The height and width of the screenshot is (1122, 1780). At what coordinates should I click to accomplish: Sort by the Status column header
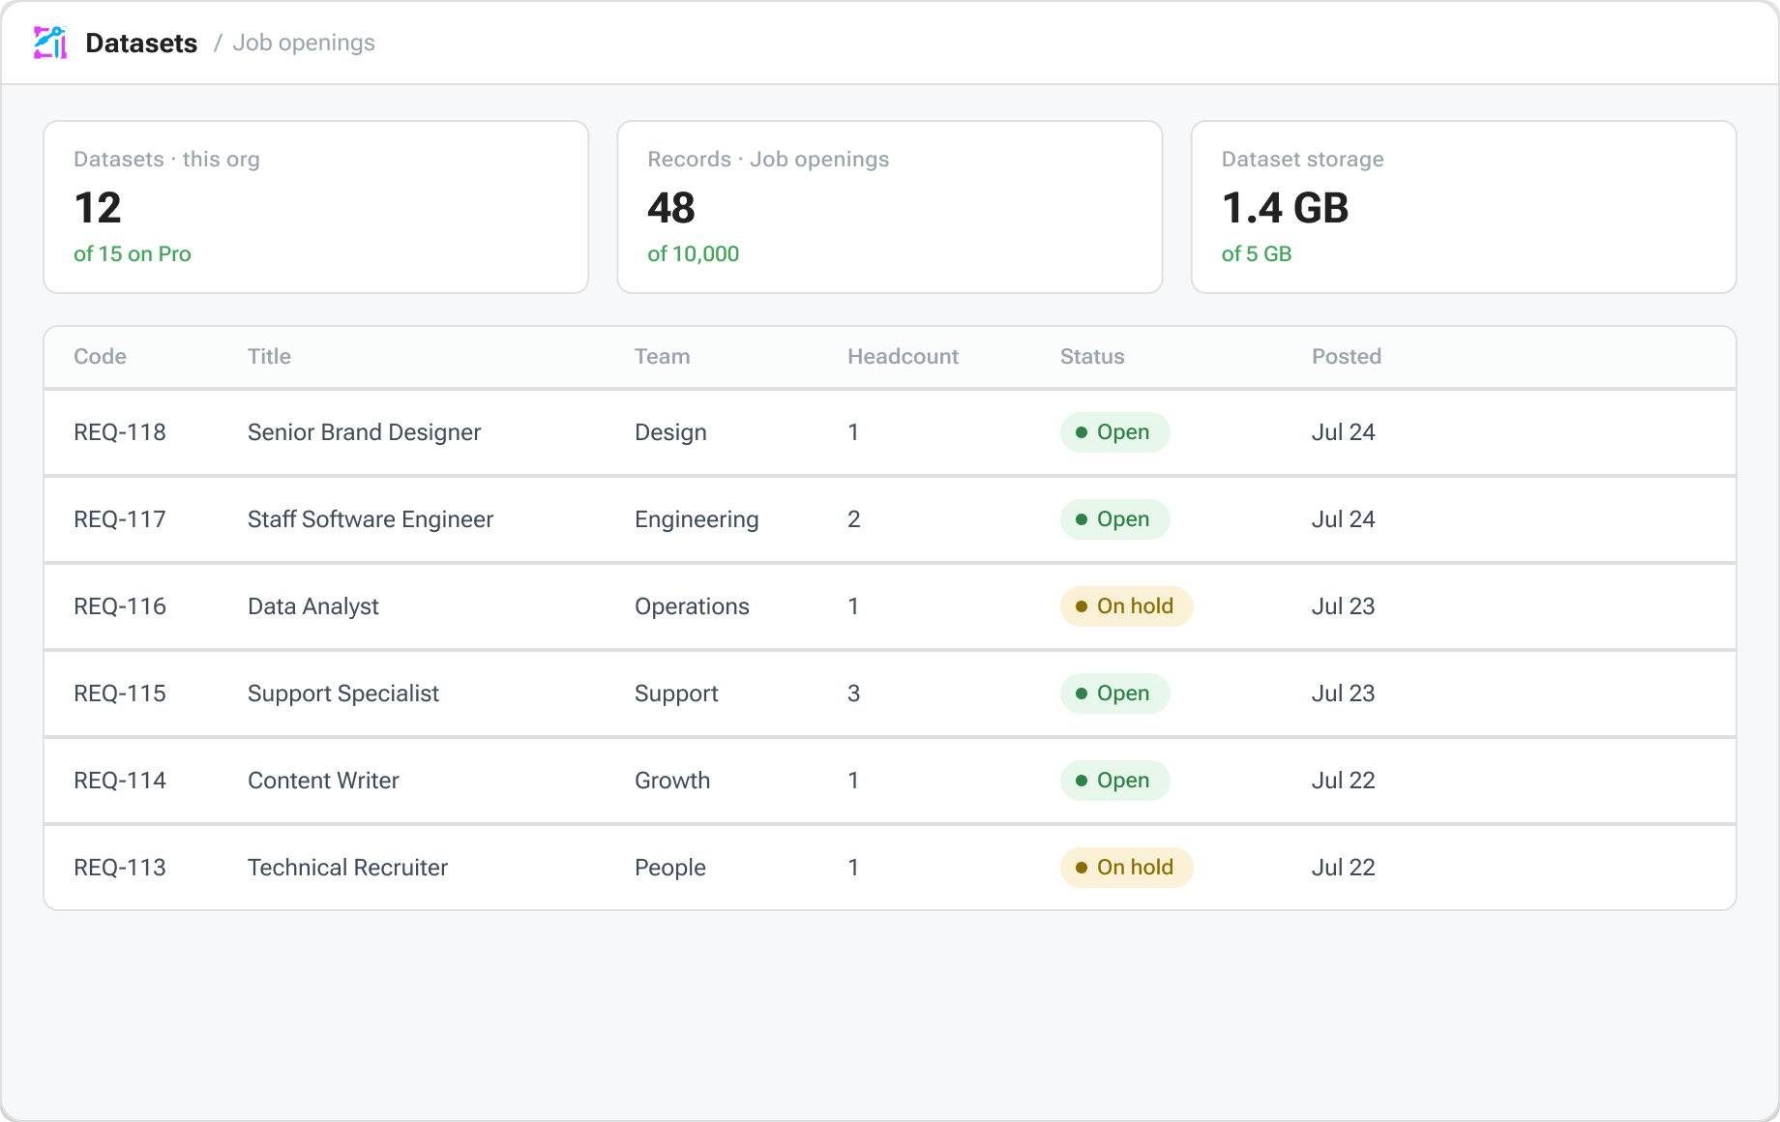pyautogui.click(x=1092, y=356)
